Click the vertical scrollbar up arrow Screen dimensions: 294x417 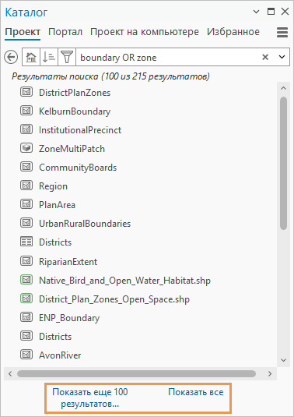(x=283, y=88)
